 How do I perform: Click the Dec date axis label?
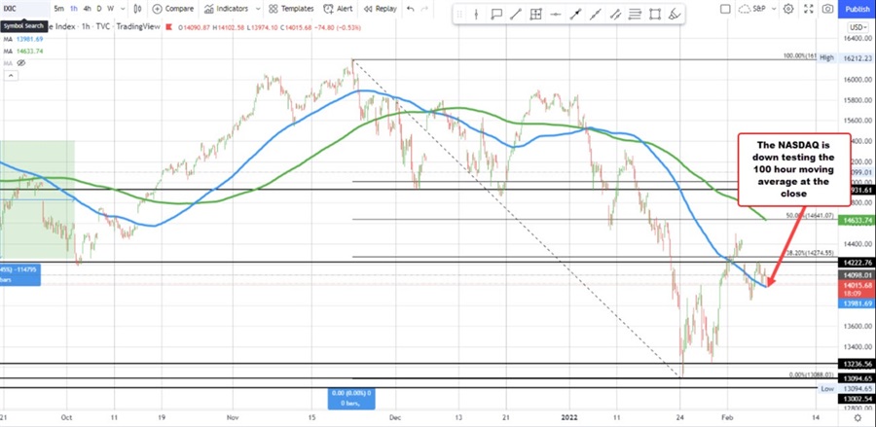(395, 417)
